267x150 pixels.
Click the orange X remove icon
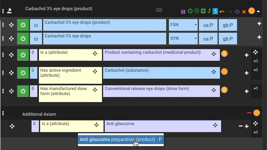(x=244, y=12)
